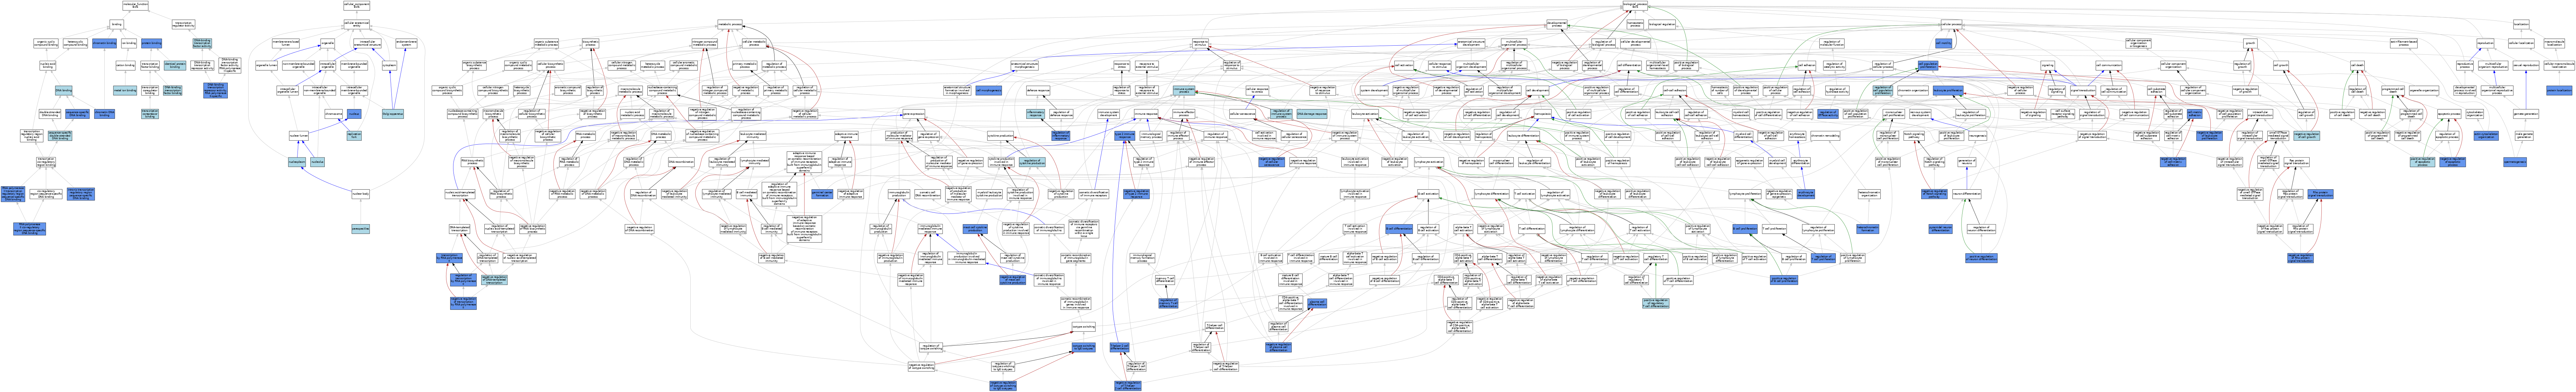Select the 'primary metabolic process' node
Screen dimensions: 2576x392
745,65
